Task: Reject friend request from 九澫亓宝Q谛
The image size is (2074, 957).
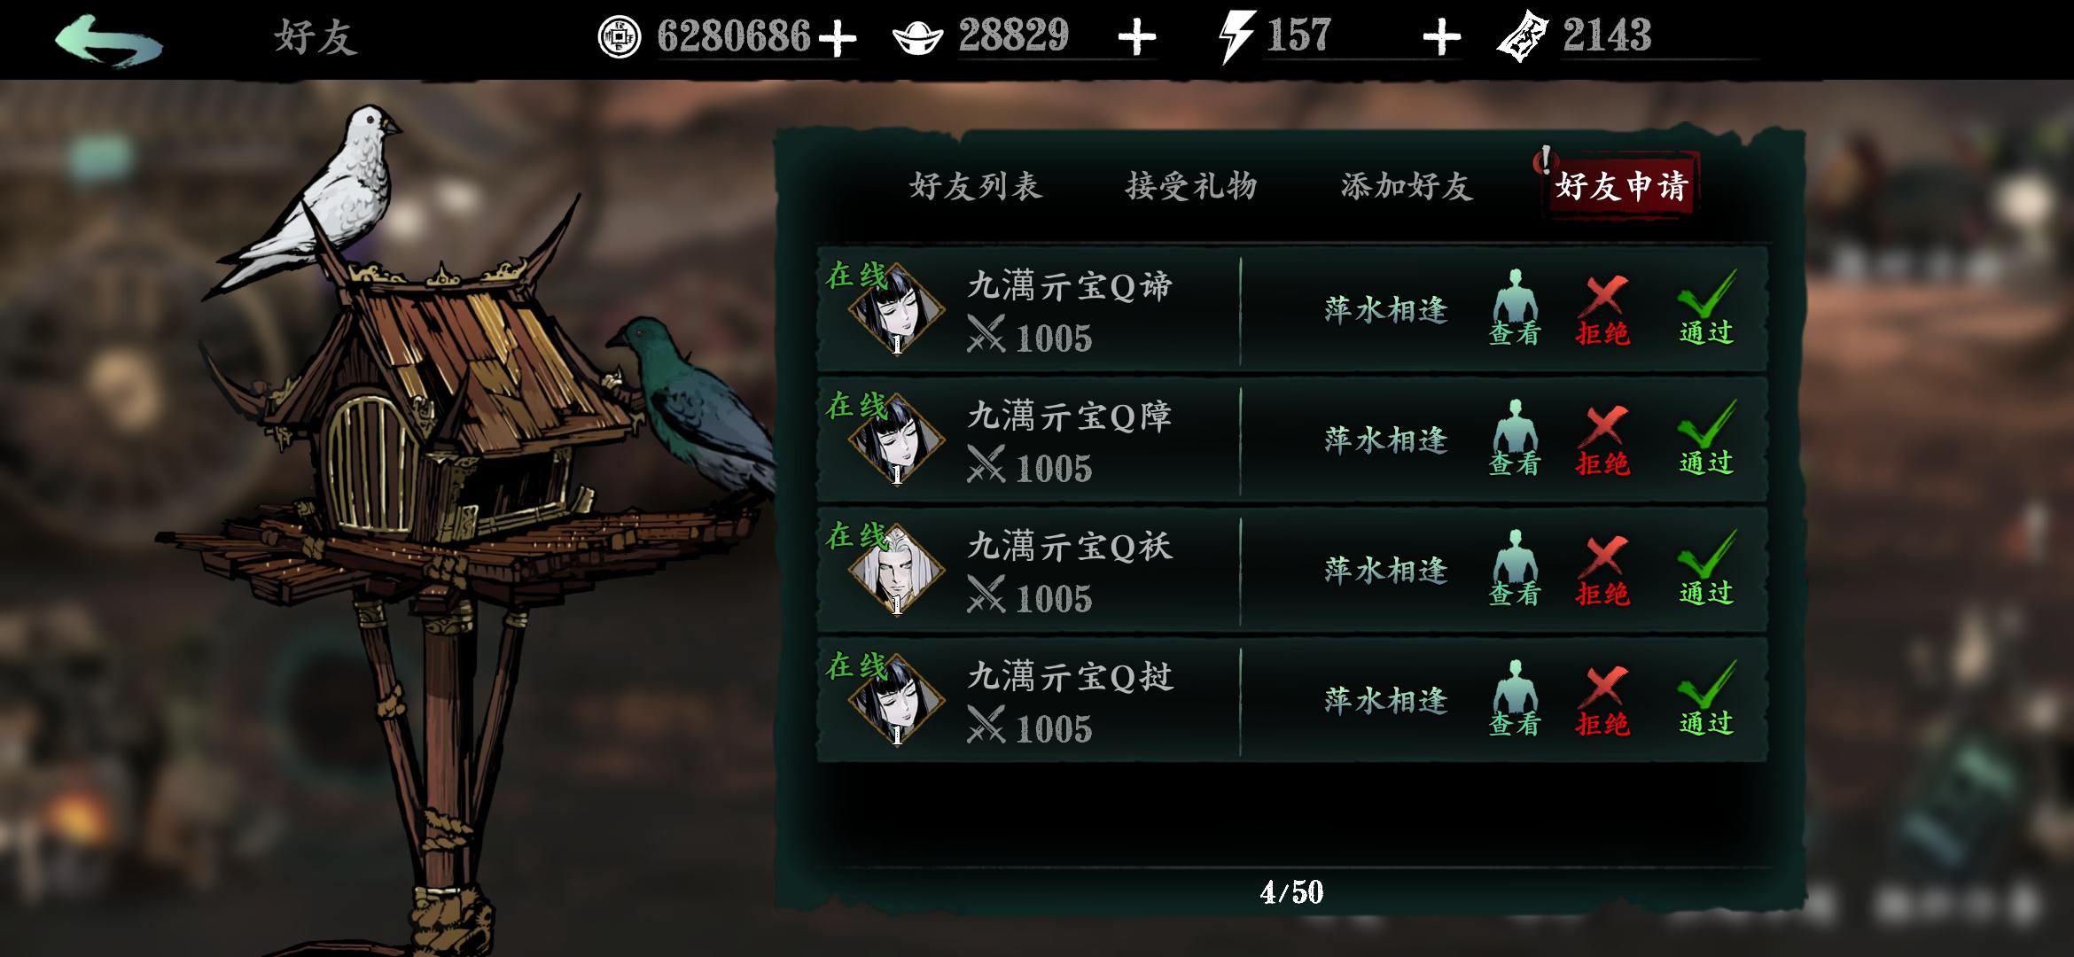Action: (1602, 309)
